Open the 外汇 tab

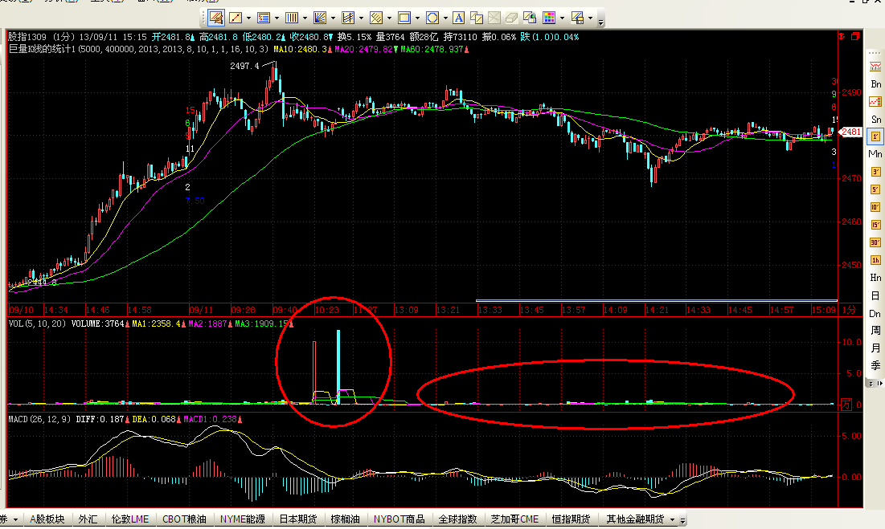click(88, 519)
